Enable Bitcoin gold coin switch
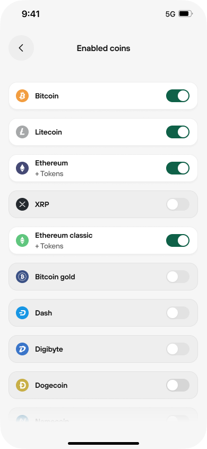Screen dimensions: 207x449 (x=178, y=277)
